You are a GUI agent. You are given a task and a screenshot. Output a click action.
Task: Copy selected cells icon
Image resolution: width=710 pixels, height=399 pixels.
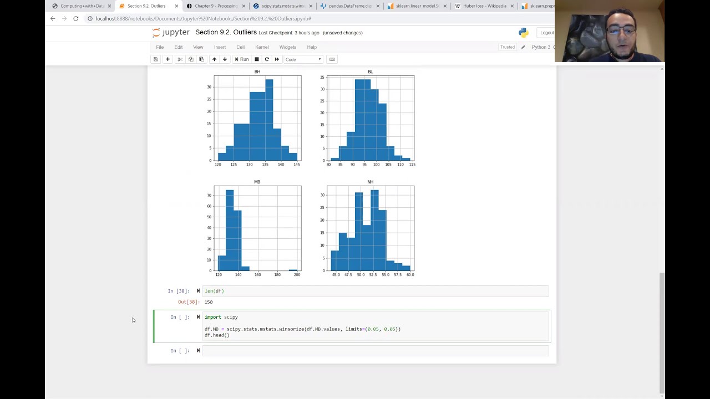point(191,59)
